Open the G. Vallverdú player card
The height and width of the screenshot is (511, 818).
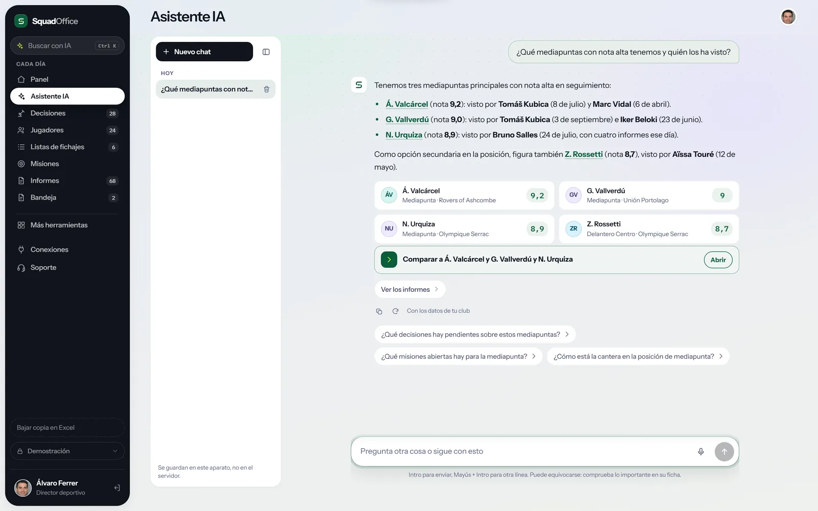[649, 195]
